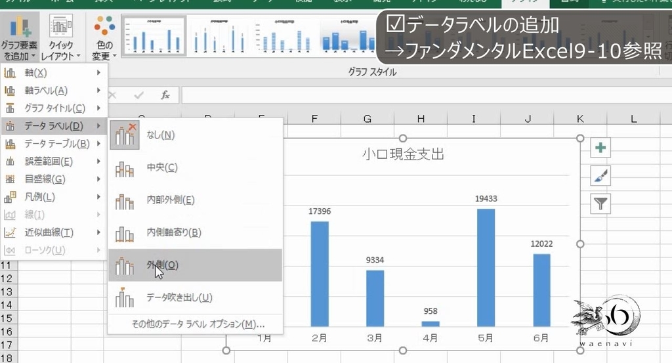Open the Add Chart Element button
This screenshot has width=672, height=363.
pyautogui.click(x=19, y=37)
